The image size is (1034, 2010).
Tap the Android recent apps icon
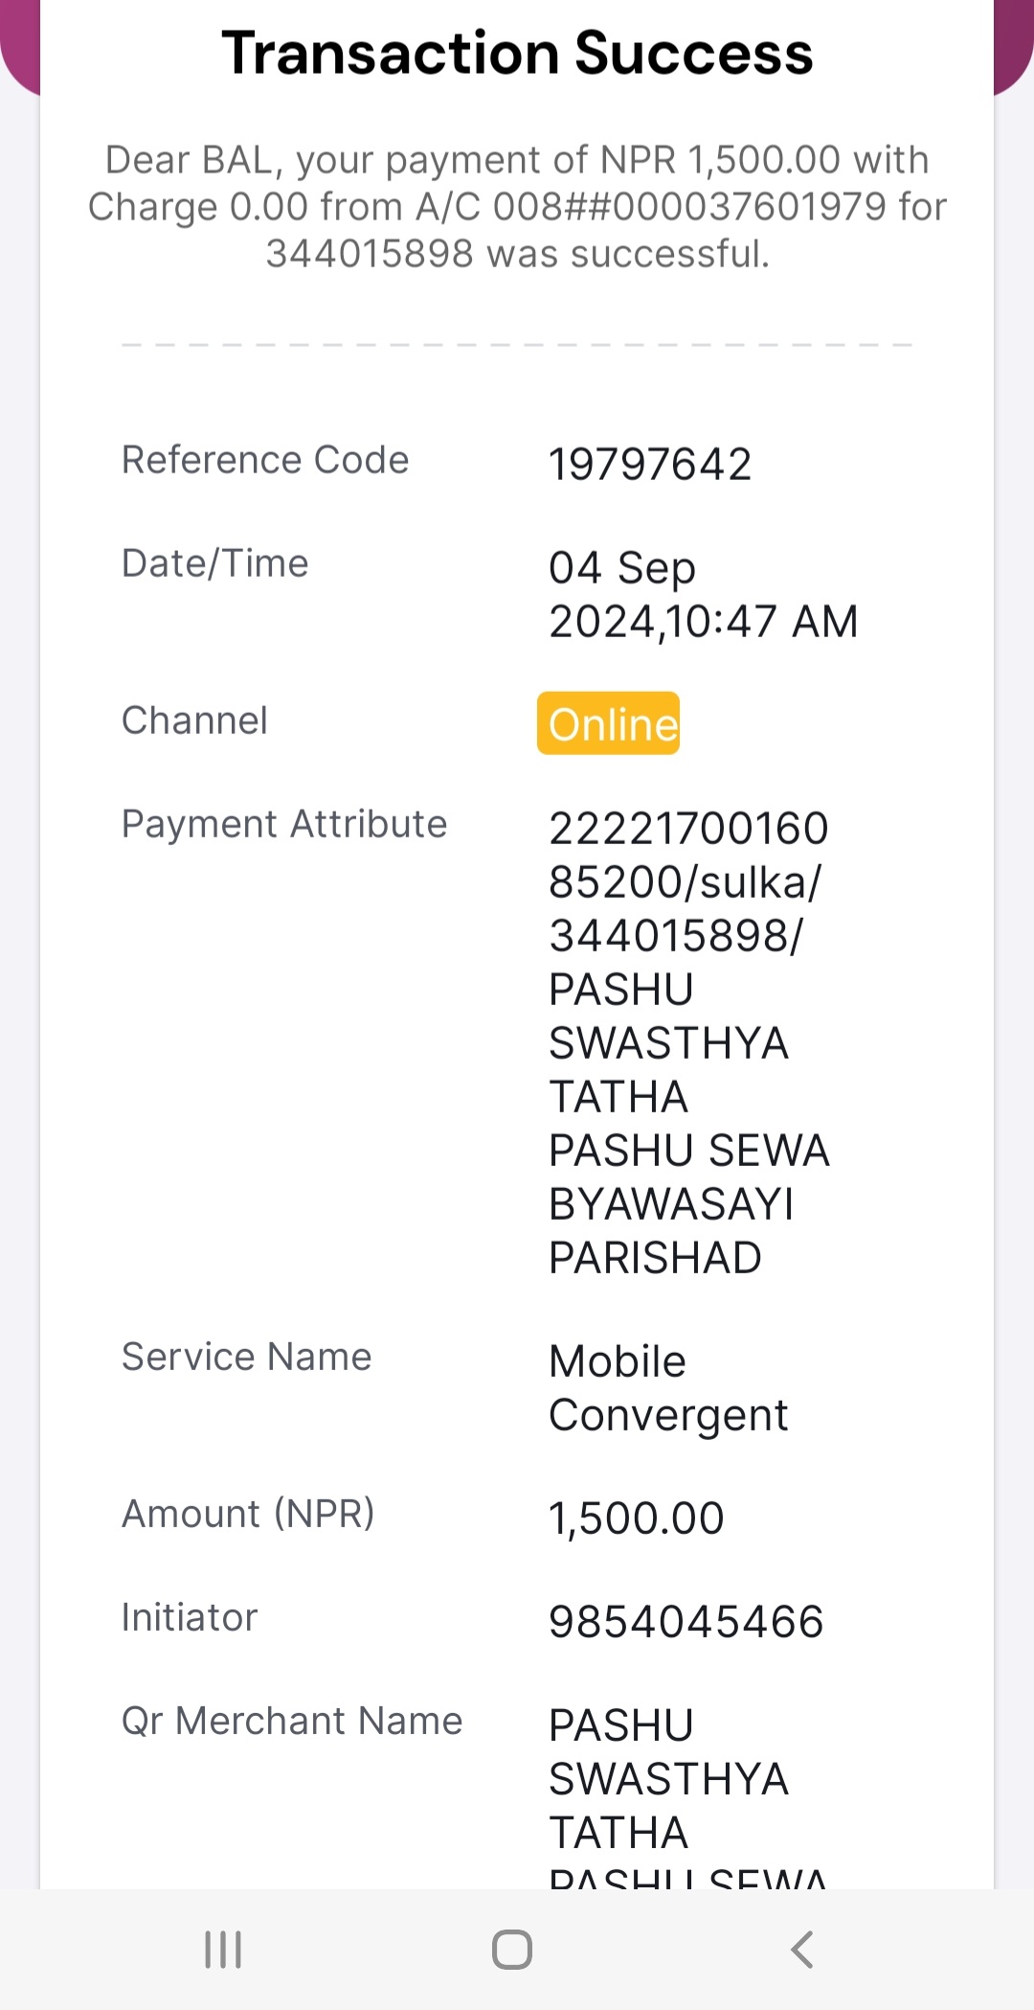tap(223, 1949)
